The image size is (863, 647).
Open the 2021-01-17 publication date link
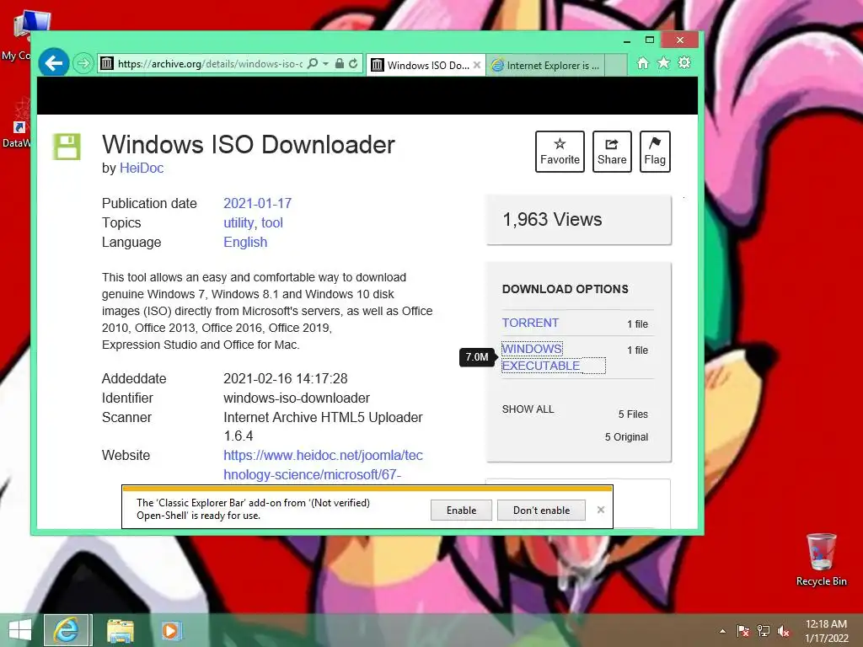[x=258, y=204]
